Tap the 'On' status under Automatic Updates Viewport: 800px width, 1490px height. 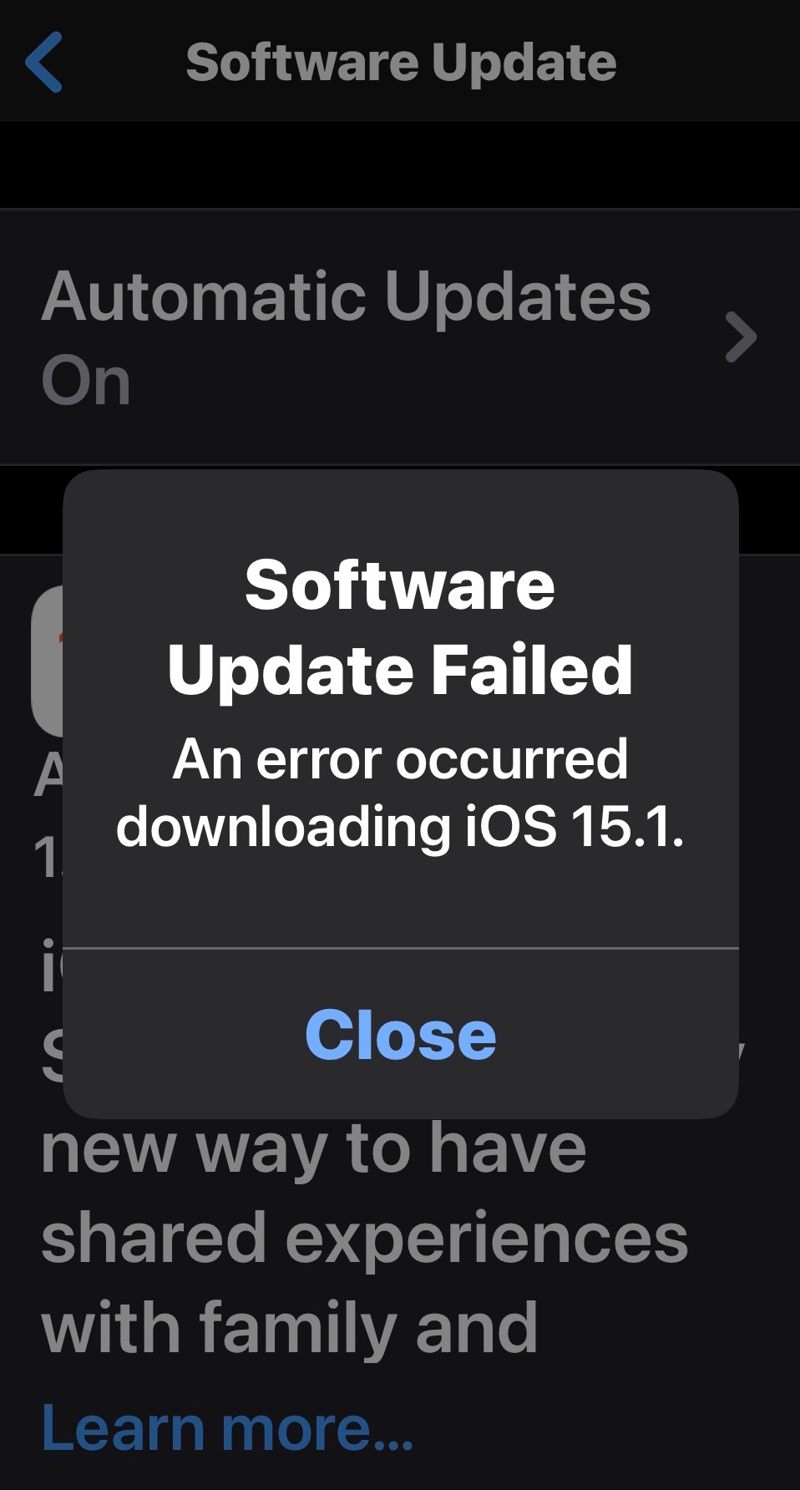click(86, 382)
